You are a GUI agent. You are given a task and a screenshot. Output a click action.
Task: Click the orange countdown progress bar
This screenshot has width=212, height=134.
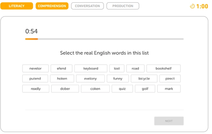tap(31, 39)
